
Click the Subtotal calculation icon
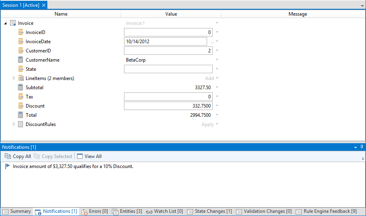(x=21, y=88)
